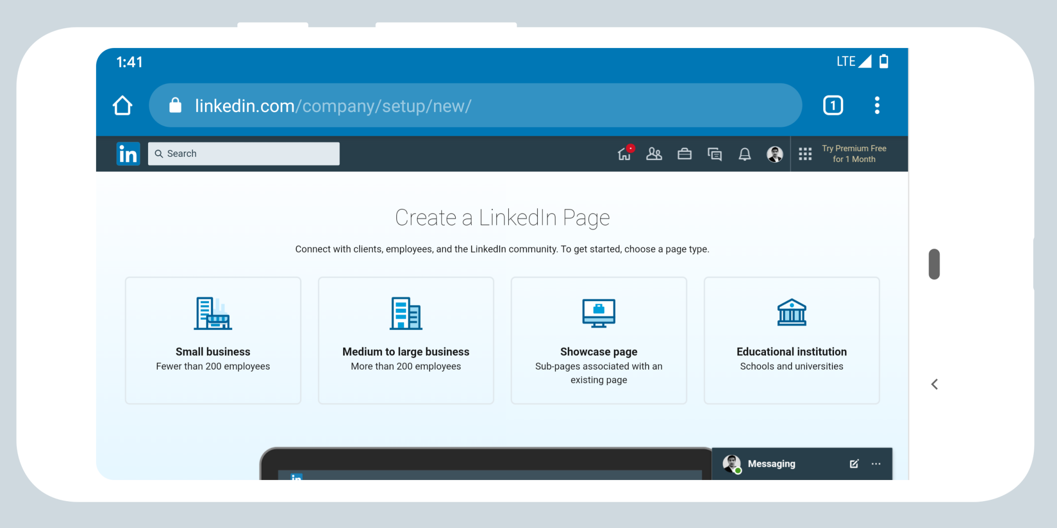This screenshot has width=1057, height=528.
Task: Click Try Premium Free for 1 Month
Action: click(854, 154)
